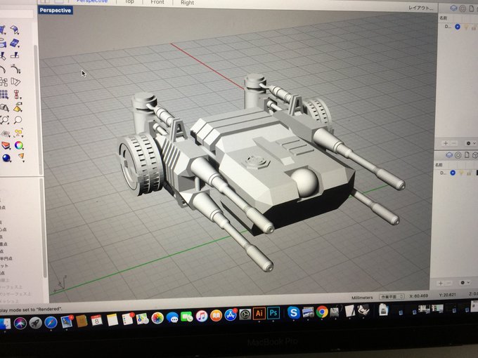Click the osnap list vertical scrollbar

[x=45, y=228]
